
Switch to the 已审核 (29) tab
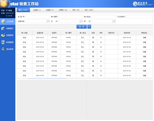63,10
